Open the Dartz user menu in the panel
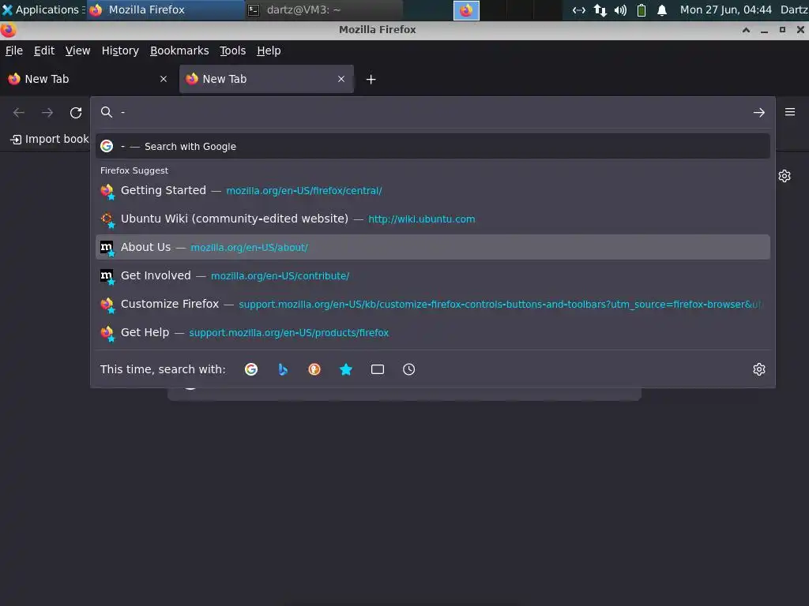This screenshot has height=606, width=809. pyautogui.click(x=794, y=9)
